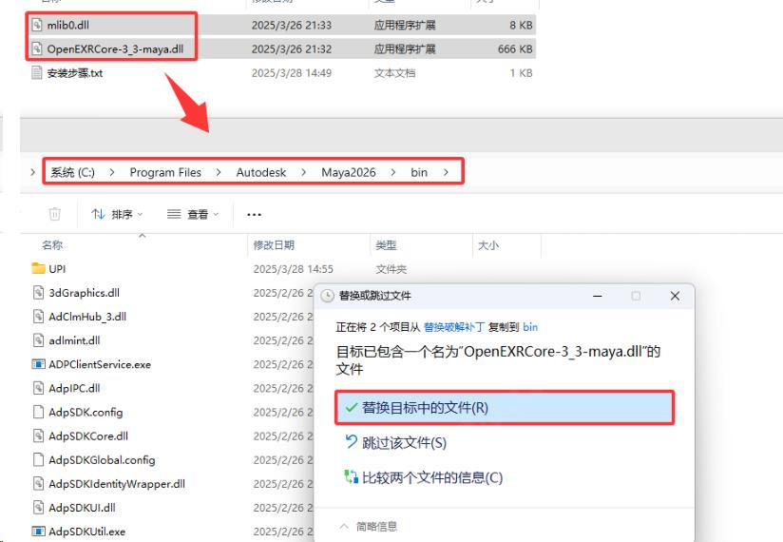The image size is (783, 542).
Task: Sort by 修改日期 column header
Action: pyautogui.click(x=274, y=245)
